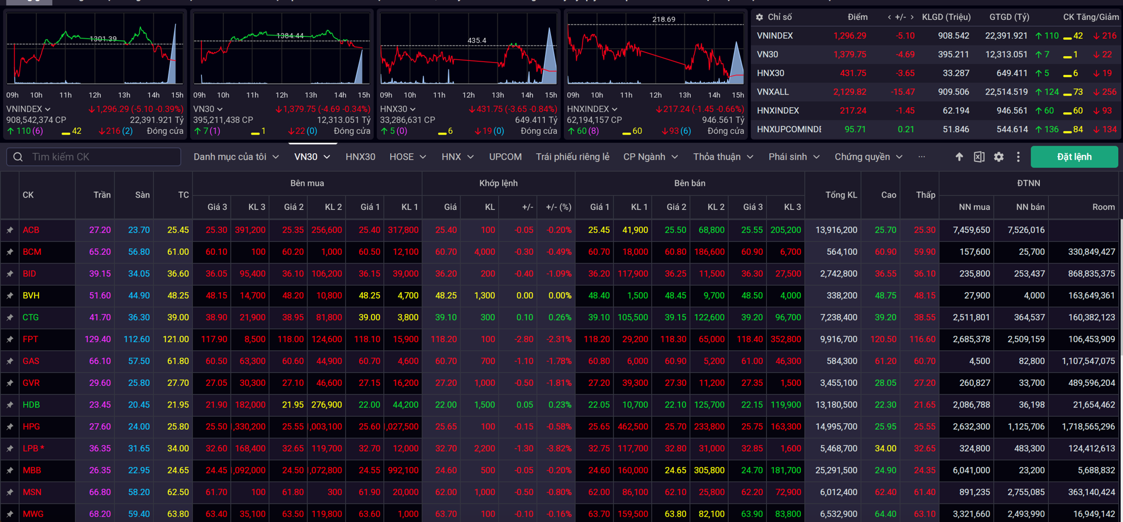Viewport: 1123px width, 522px height.
Task: Click the CK column header
Action: [x=28, y=195]
